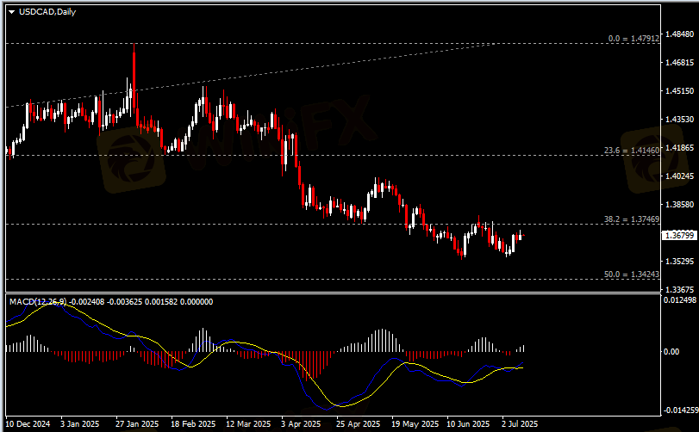The image size is (699, 432).
Task: Click the 1.33675 price scale value
Action: [x=679, y=290]
